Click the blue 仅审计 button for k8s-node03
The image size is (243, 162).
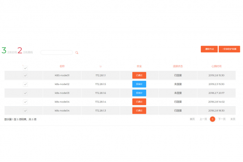coord(139,93)
